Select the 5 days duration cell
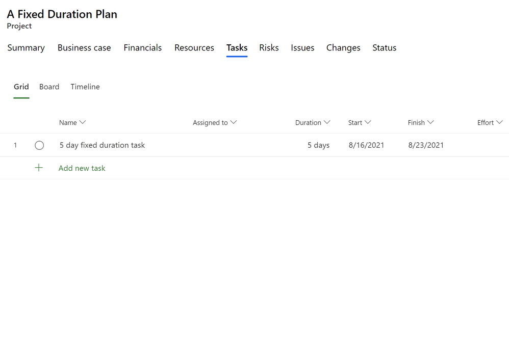Screen dimensions: 509x344 (318, 145)
